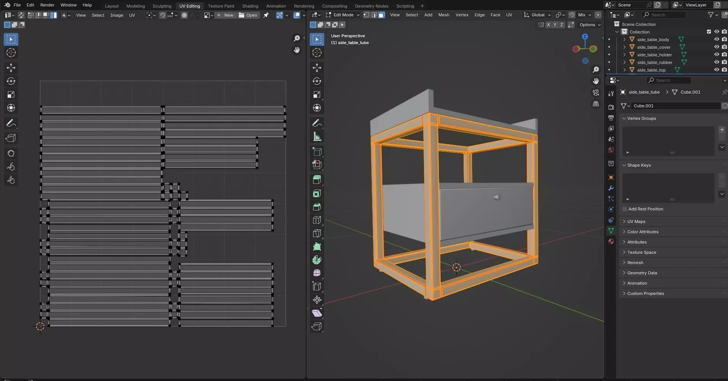The width and height of the screenshot is (728, 381).
Task: Hide side_table_cover in viewport
Action: (x=717, y=47)
